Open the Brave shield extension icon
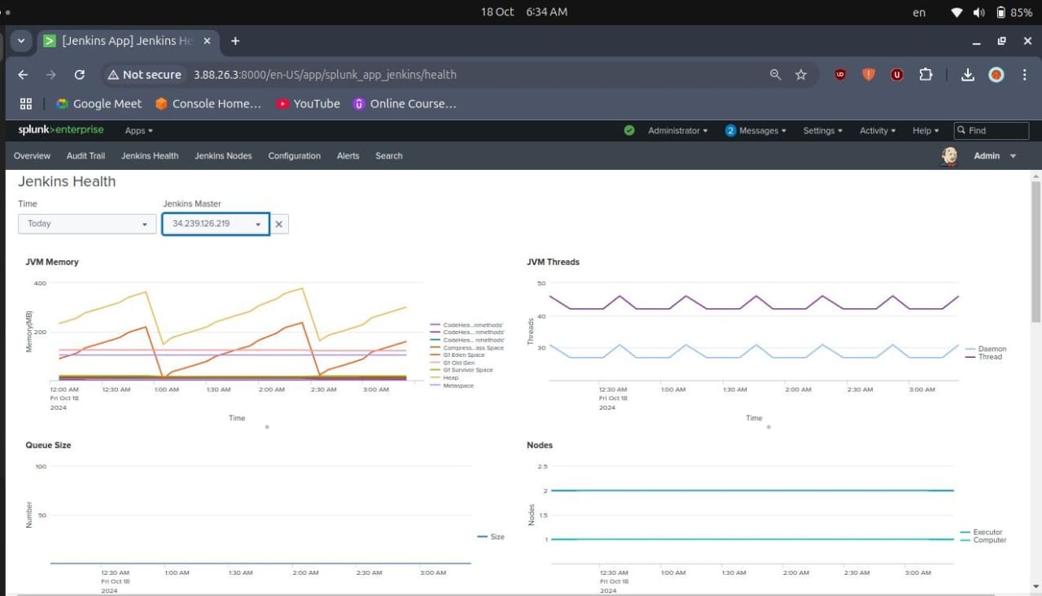This screenshot has height=596, width=1042. pyautogui.click(x=869, y=75)
